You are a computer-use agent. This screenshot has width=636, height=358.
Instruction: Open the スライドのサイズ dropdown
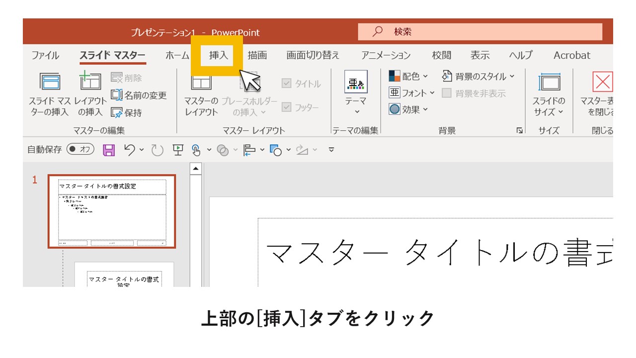[x=548, y=94]
